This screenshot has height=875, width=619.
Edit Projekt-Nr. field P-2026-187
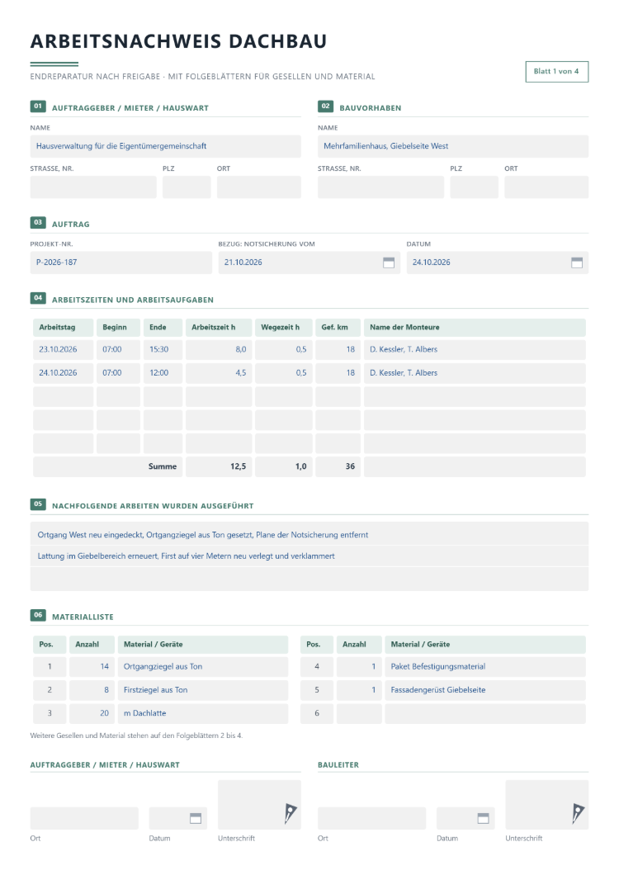click(120, 262)
